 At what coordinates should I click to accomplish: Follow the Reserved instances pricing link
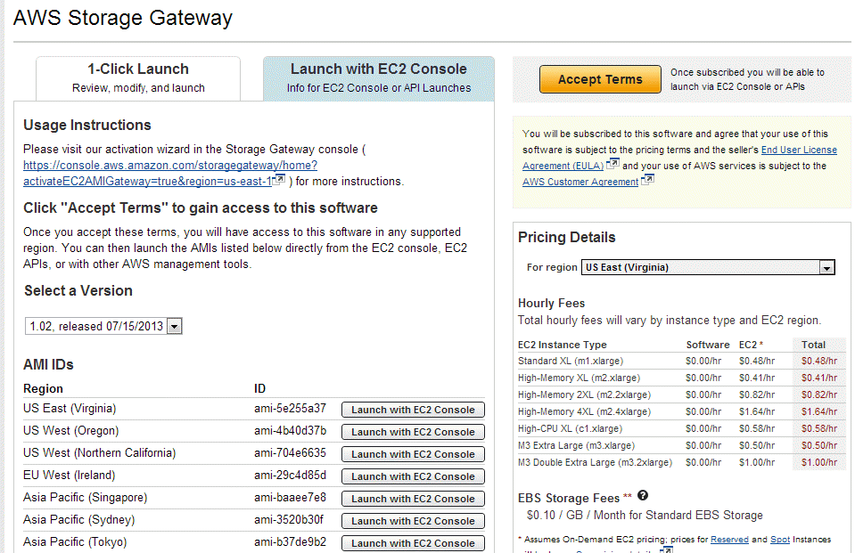(729, 540)
